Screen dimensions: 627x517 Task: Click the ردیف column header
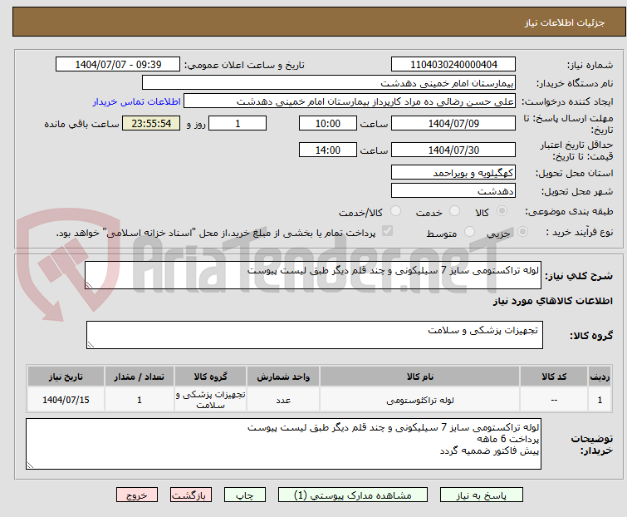(600, 377)
